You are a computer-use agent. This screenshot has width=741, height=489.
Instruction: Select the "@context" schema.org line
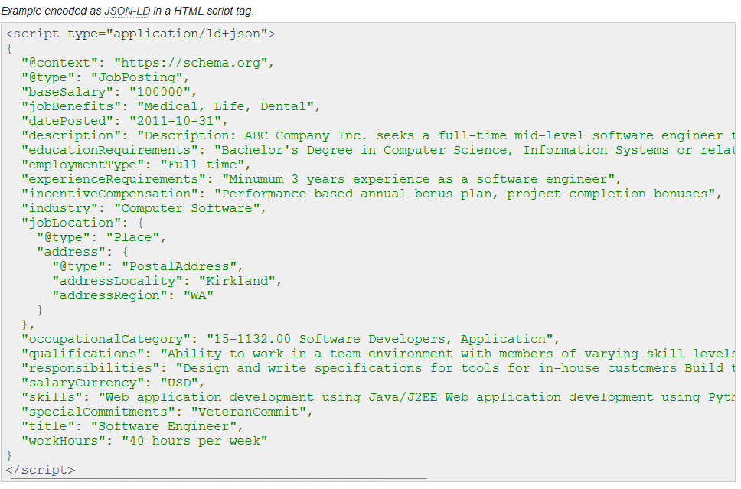click(x=148, y=64)
